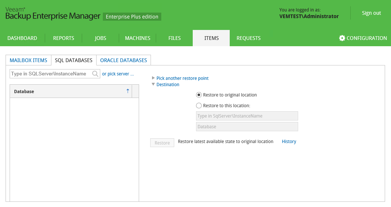391x207 pixels.
Task: Click the destination Database name field
Action: (247, 126)
